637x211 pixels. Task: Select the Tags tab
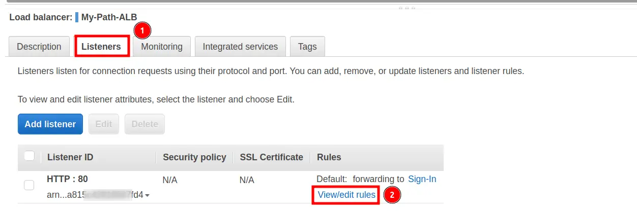click(x=307, y=47)
